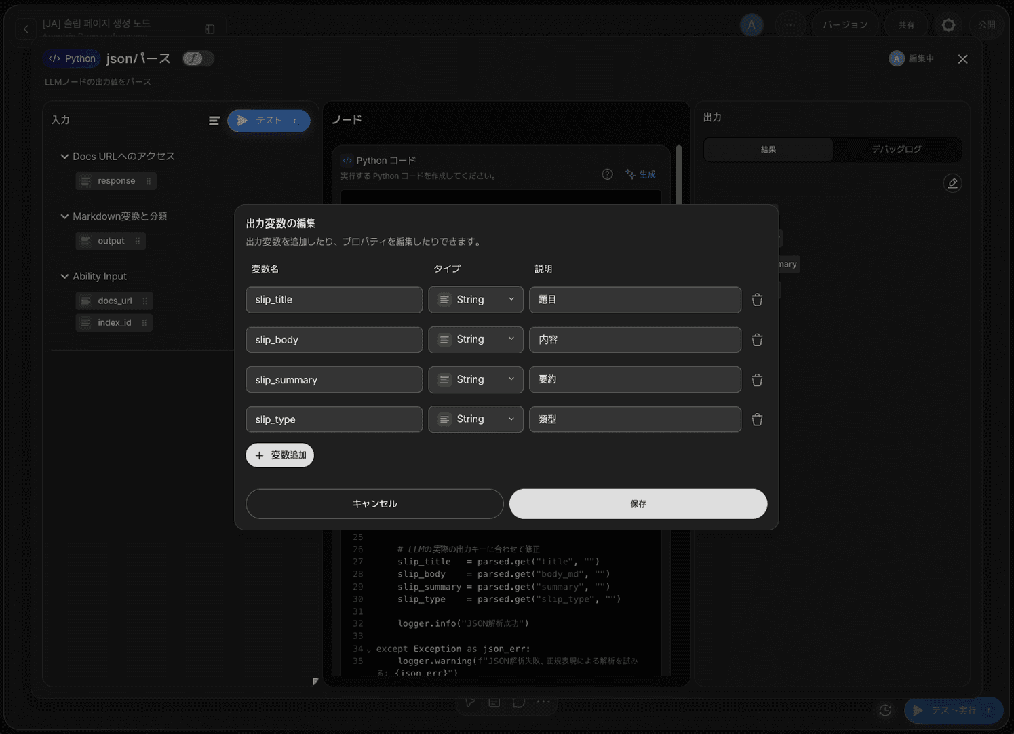
Task: Delete the slip_title variable row
Action: [757, 300]
